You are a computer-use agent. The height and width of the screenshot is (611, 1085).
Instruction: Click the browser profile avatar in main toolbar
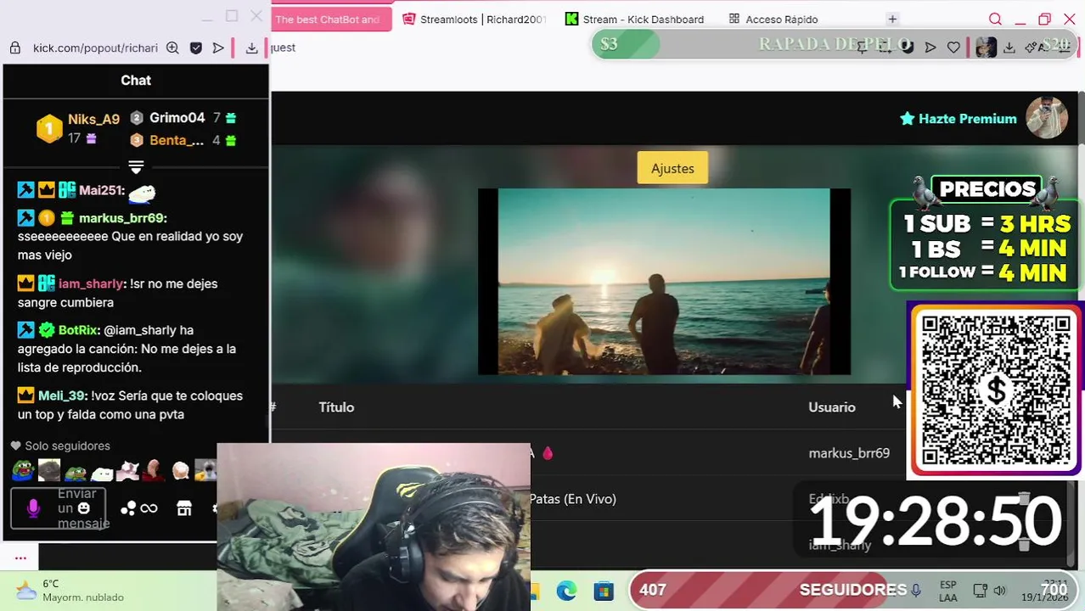(986, 48)
